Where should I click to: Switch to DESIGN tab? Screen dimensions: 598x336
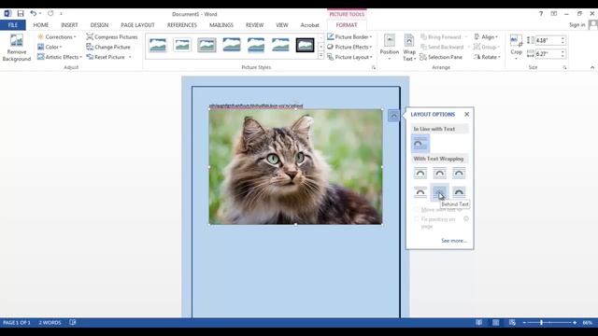coord(99,25)
